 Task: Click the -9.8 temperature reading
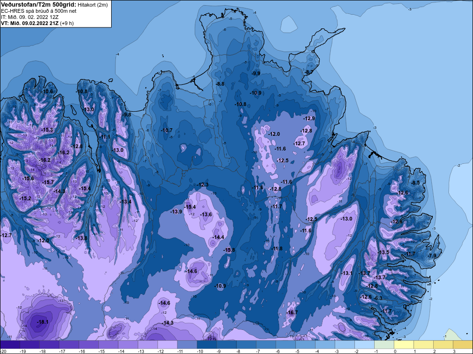127,115
